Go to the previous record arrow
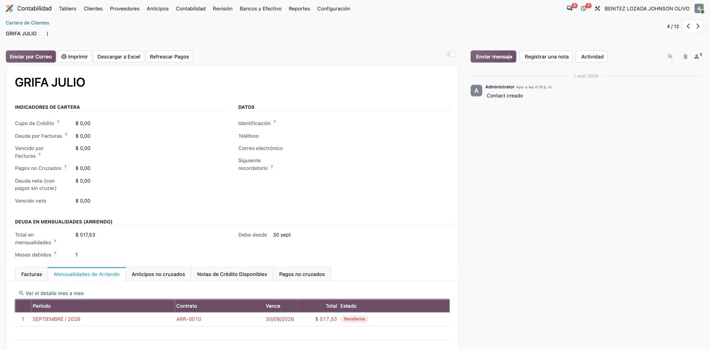 coord(688,26)
